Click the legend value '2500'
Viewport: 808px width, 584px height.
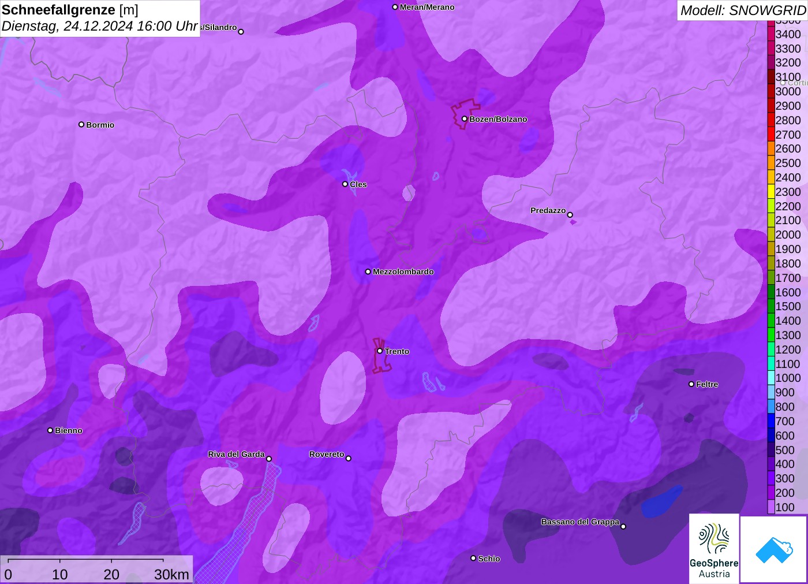(x=788, y=163)
